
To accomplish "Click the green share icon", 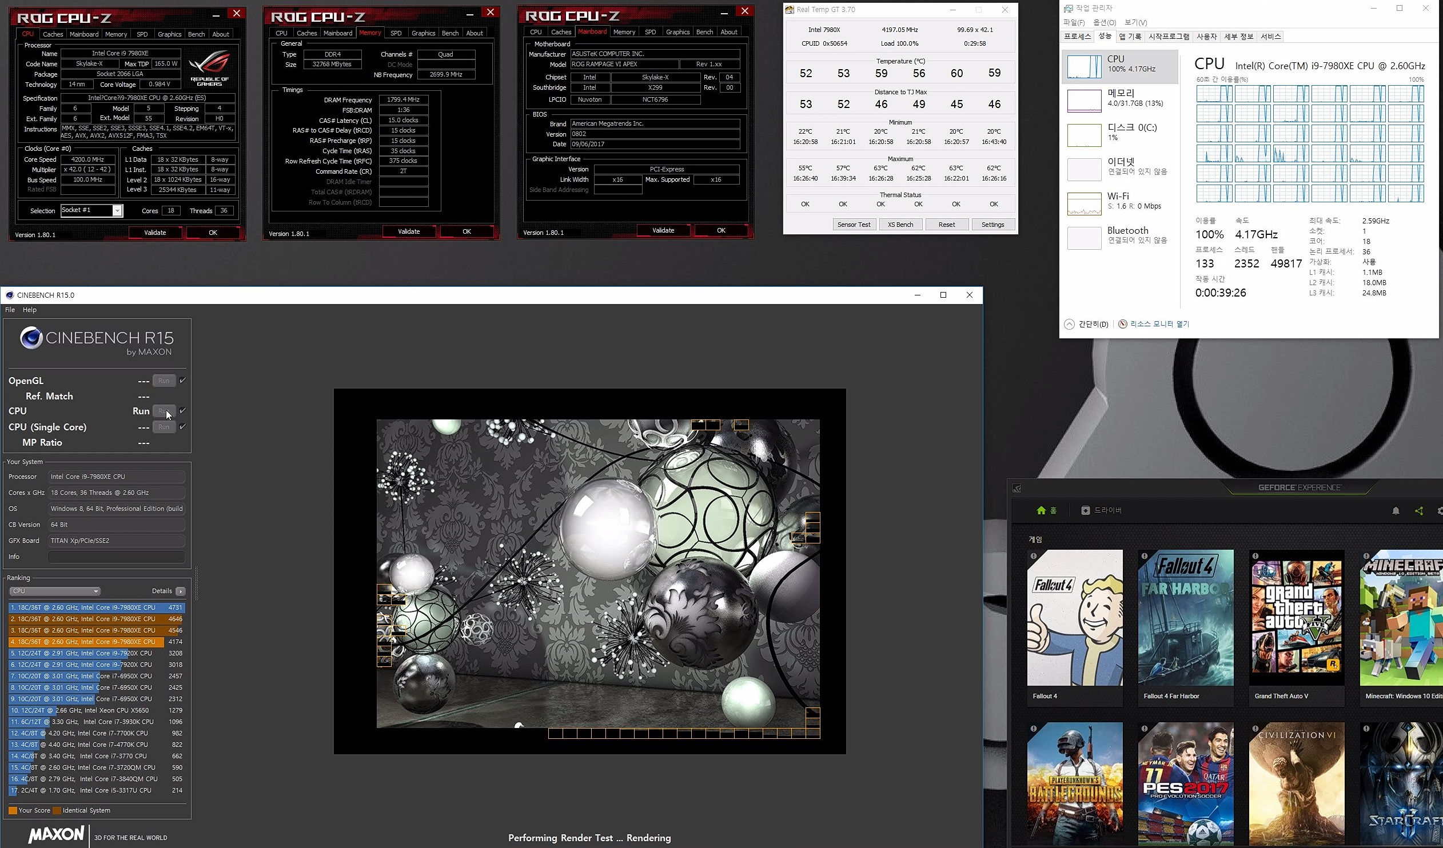I will [1419, 511].
